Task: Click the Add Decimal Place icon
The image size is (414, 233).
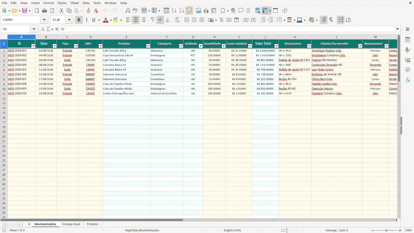Action: [x=246, y=20]
